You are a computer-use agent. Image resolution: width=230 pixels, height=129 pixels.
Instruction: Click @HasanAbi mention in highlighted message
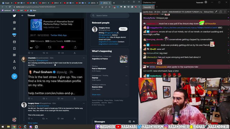(x=210, y=24)
